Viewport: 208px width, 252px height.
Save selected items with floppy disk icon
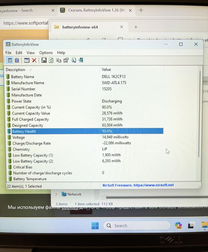44,61
